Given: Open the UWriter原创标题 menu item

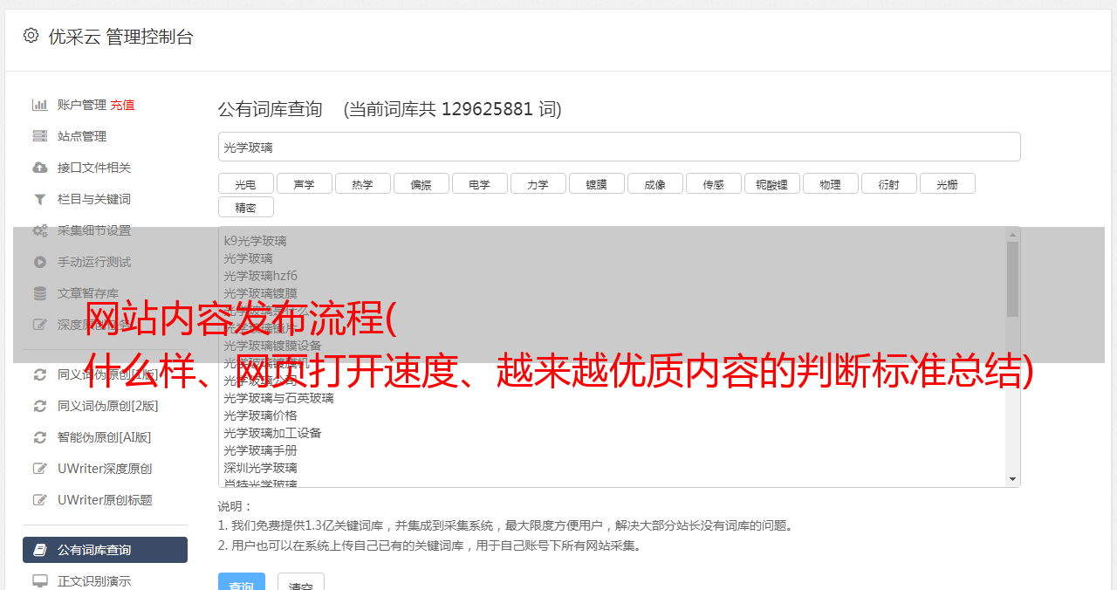Looking at the screenshot, I should pos(105,500).
